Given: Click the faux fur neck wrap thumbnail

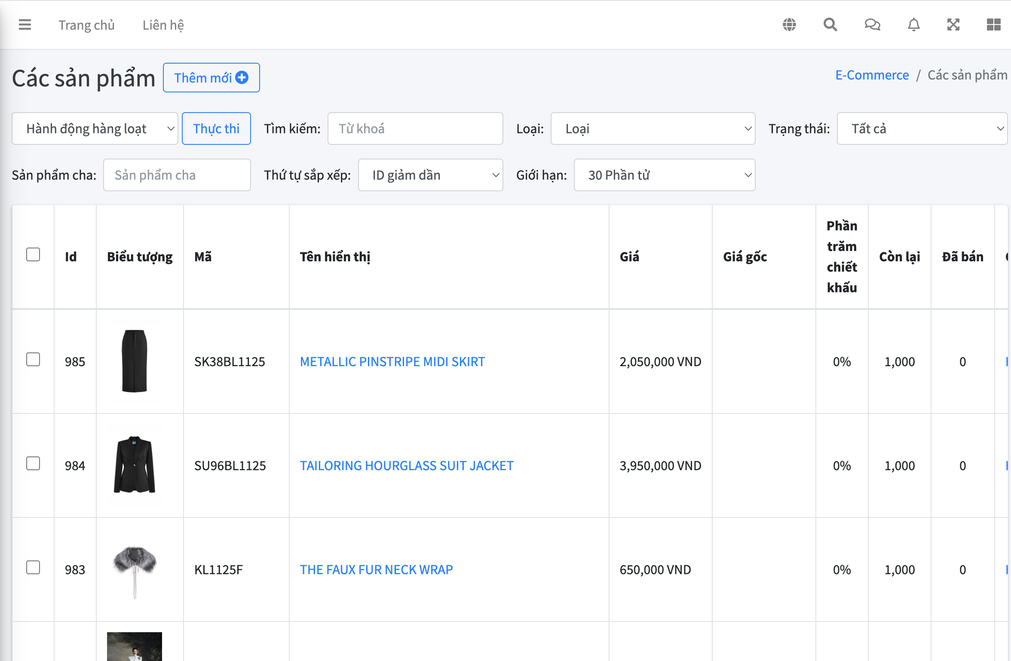Looking at the screenshot, I should (135, 569).
